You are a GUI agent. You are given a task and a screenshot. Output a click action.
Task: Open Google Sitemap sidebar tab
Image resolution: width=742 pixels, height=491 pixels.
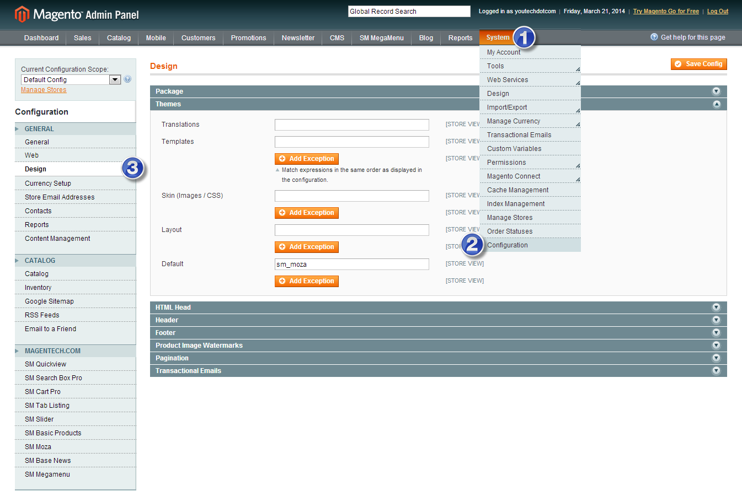(x=75, y=301)
